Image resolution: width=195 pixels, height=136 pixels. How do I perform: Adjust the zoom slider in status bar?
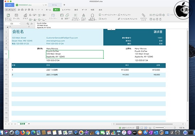(164, 128)
